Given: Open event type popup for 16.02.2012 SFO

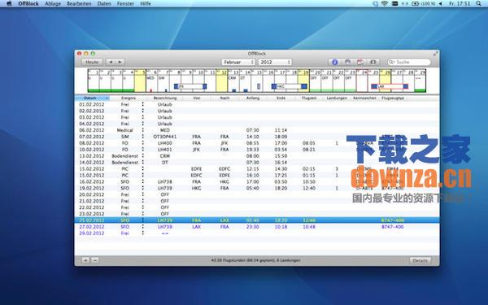Looking at the screenshot, I should 143,181.
